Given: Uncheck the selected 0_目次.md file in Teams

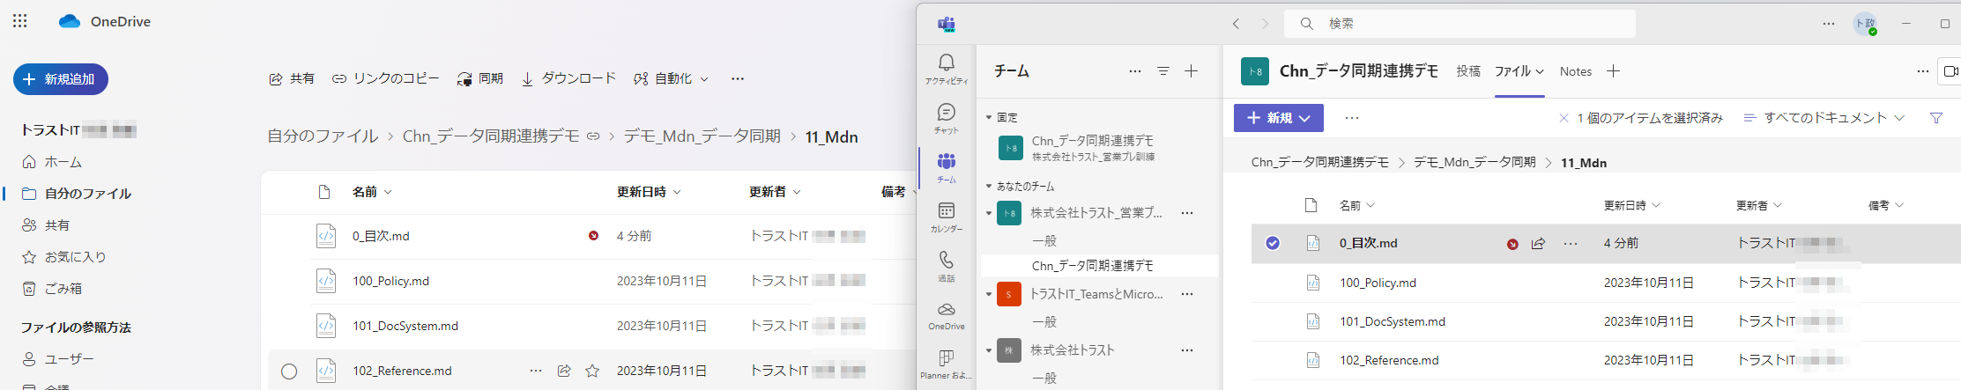Looking at the screenshot, I should click(x=1273, y=243).
